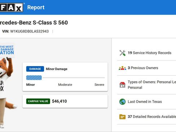
Task: Click the house icon for owner types
Action: [123, 85]
